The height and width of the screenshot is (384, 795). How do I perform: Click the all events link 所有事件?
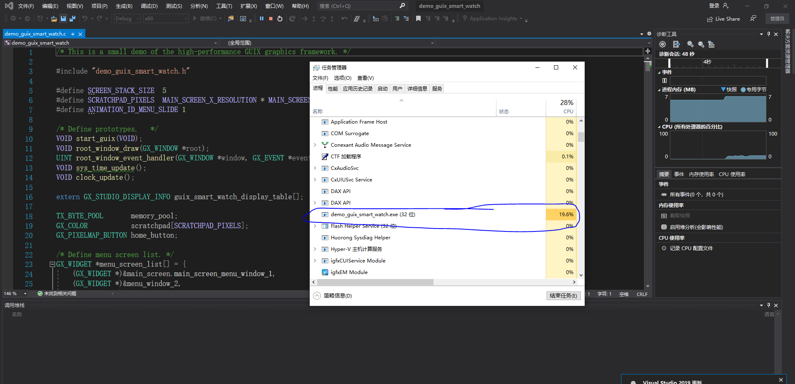(x=696, y=195)
